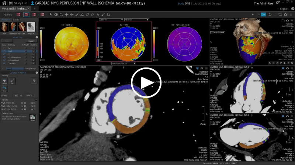Toggle Base anatomy show checkbox
Screen dimensions: 295x165
click(x=4, y=48)
